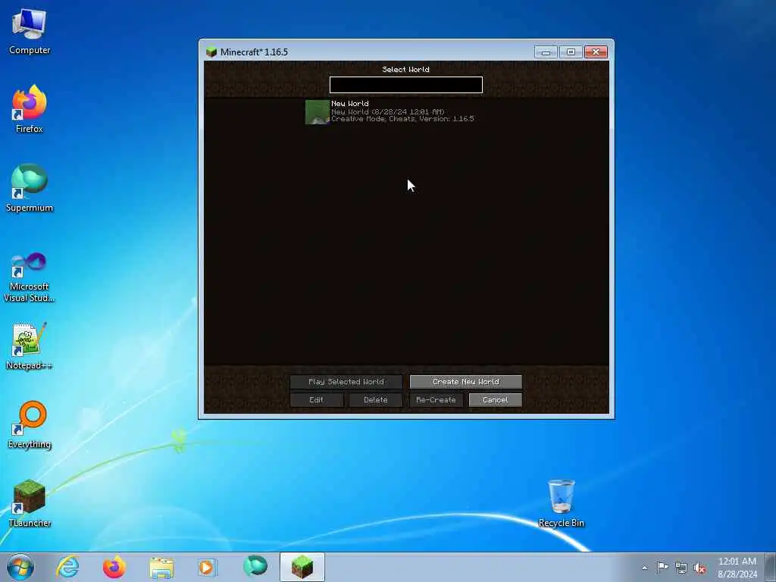
Task: Minimize the Minecraft window
Action: pos(546,52)
